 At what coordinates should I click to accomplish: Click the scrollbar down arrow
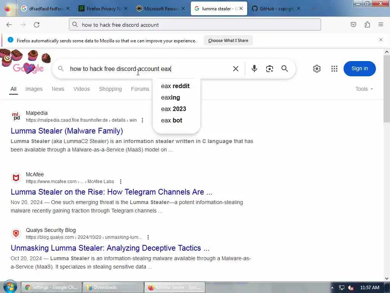coord(387,278)
